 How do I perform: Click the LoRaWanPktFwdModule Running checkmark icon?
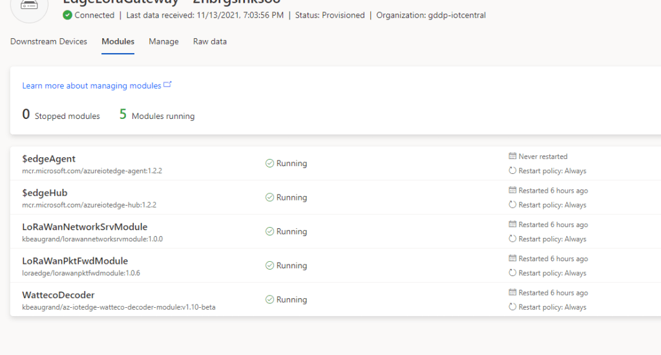(269, 266)
